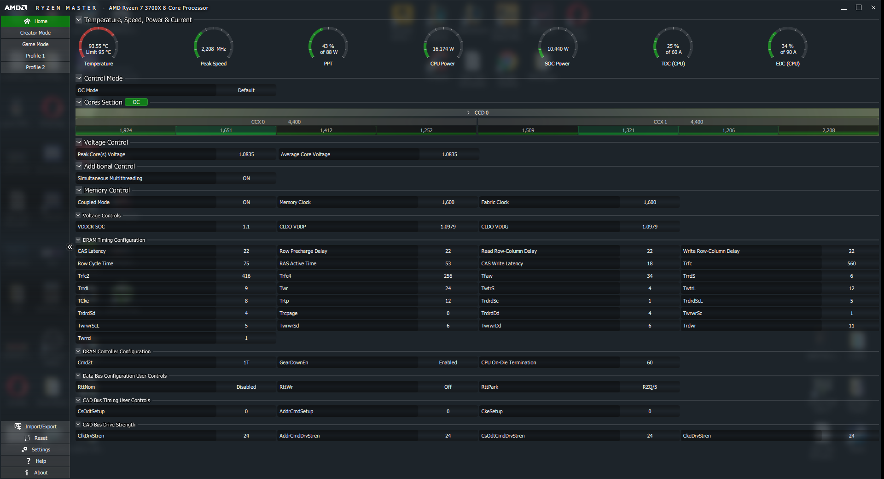Open the Home view

click(x=35, y=21)
